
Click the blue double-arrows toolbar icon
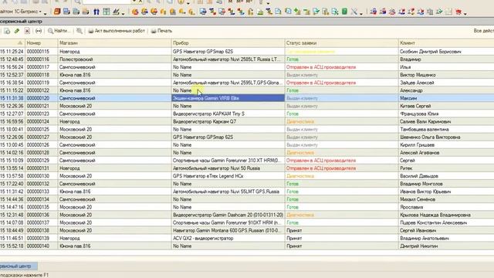coord(96,12)
